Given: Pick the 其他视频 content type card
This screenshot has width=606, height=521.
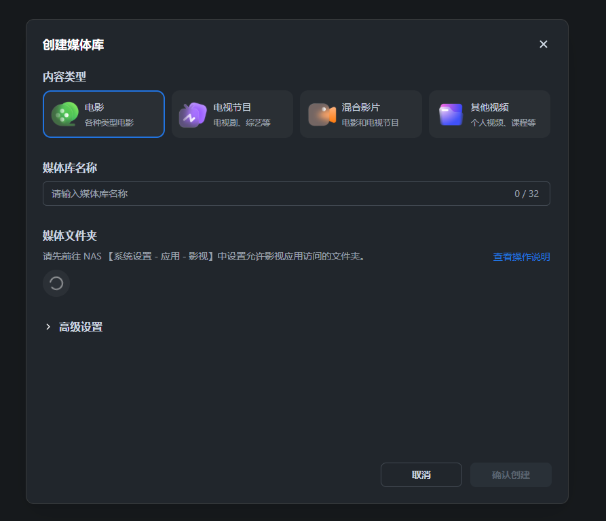Looking at the screenshot, I should point(490,114).
